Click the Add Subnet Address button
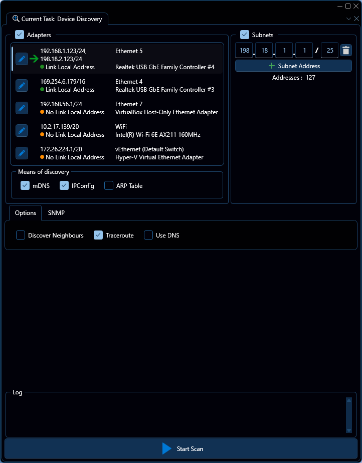This screenshot has width=362, height=463. pos(293,66)
